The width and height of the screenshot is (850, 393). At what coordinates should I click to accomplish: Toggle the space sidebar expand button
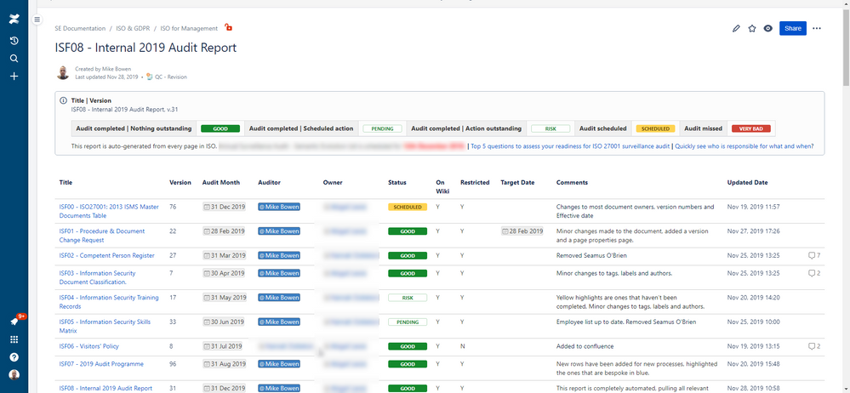[x=37, y=20]
